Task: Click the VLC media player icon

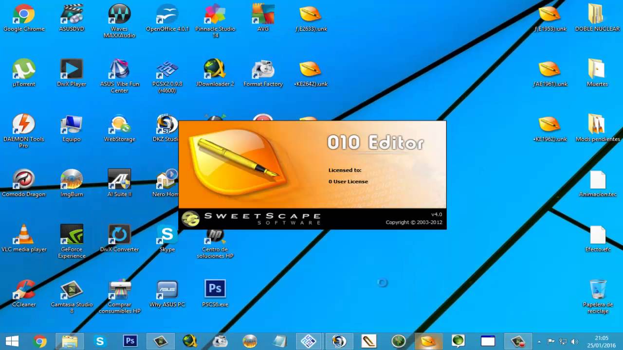Action: pyautogui.click(x=24, y=238)
